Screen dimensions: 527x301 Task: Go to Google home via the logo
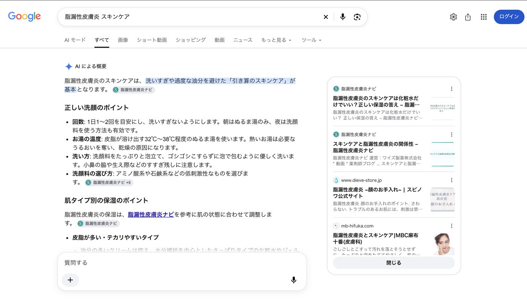[x=24, y=17]
